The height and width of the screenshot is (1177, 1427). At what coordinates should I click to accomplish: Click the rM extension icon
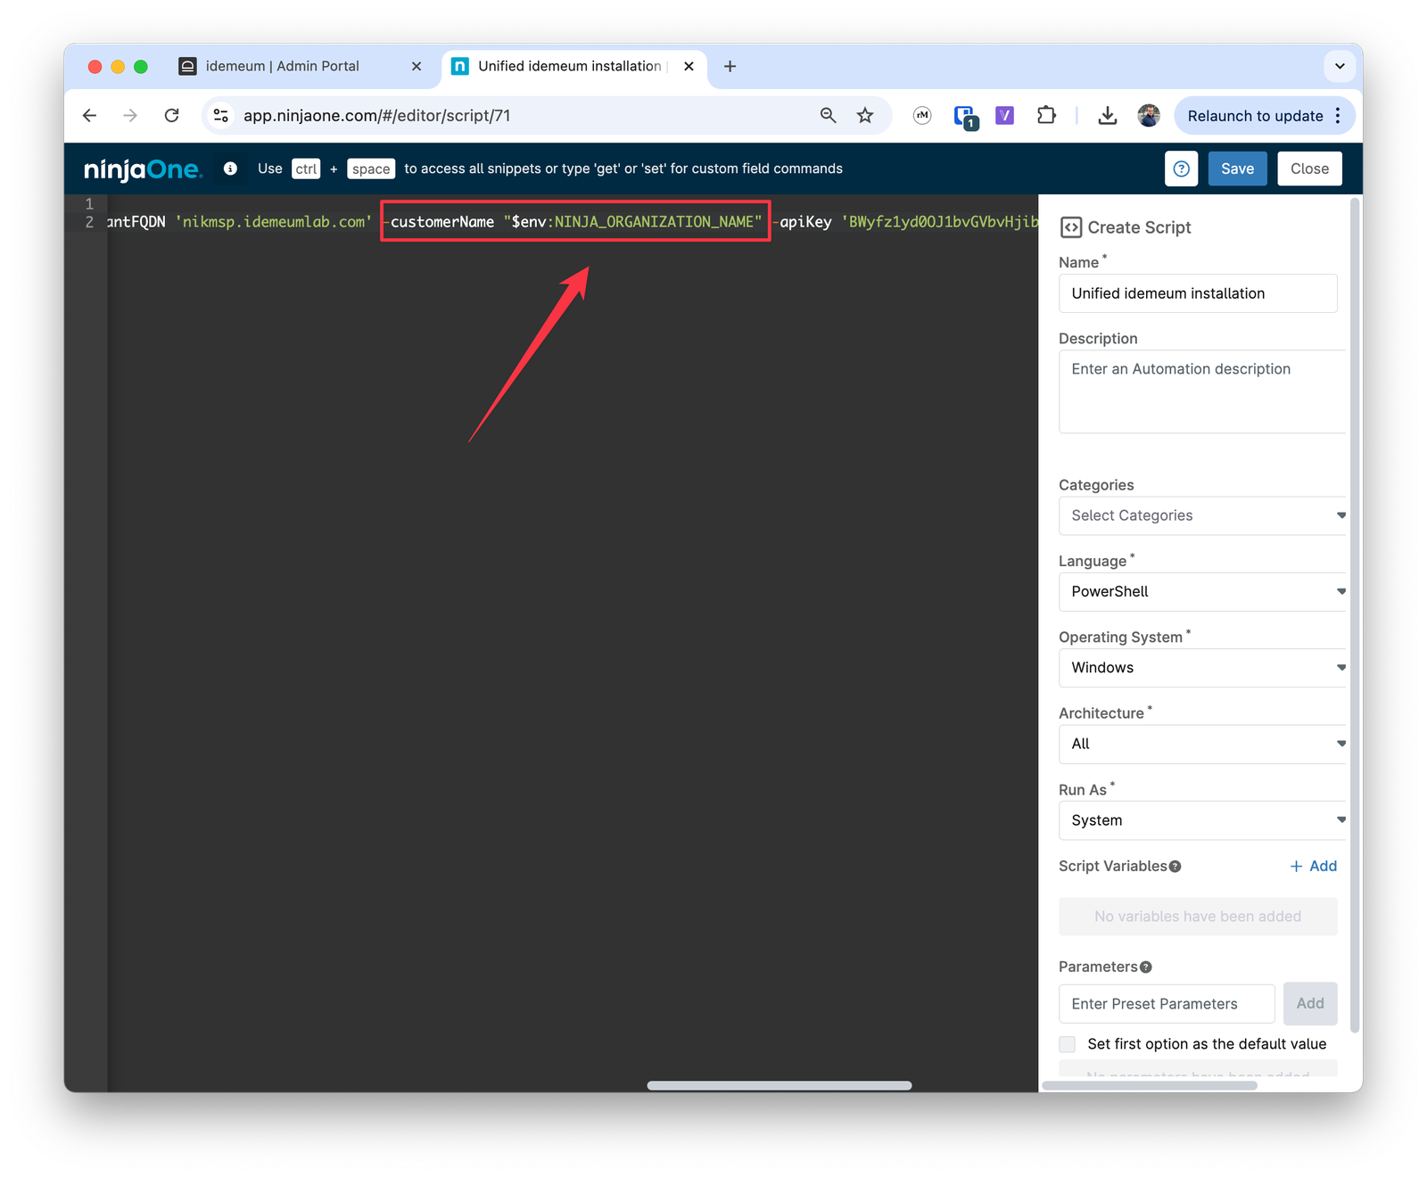point(922,115)
